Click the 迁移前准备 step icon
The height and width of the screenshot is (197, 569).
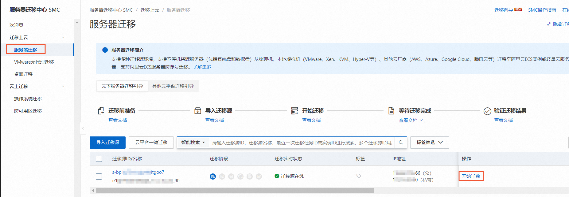click(101, 111)
